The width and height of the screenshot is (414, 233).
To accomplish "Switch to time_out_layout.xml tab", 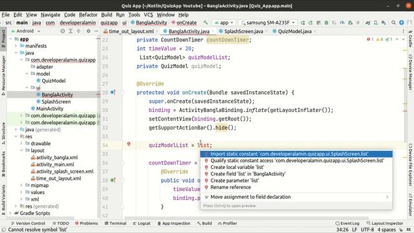I will 131,32.
